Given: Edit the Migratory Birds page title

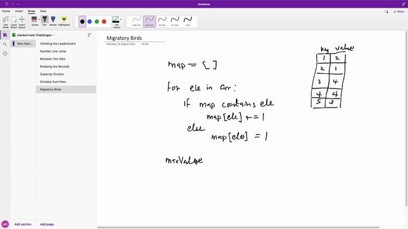Looking at the screenshot, I should (x=124, y=38).
